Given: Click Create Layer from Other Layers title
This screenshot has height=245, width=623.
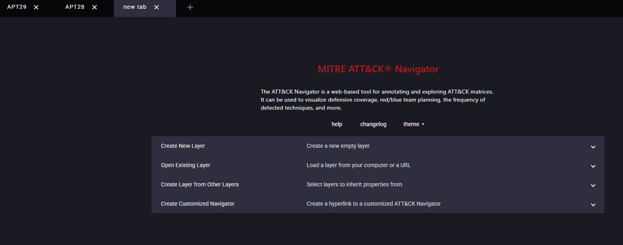Looking at the screenshot, I should click(x=200, y=184).
